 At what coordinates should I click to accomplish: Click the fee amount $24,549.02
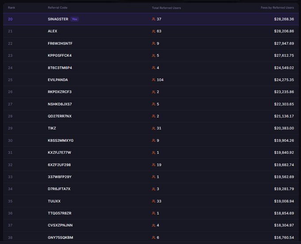pos(284,68)
